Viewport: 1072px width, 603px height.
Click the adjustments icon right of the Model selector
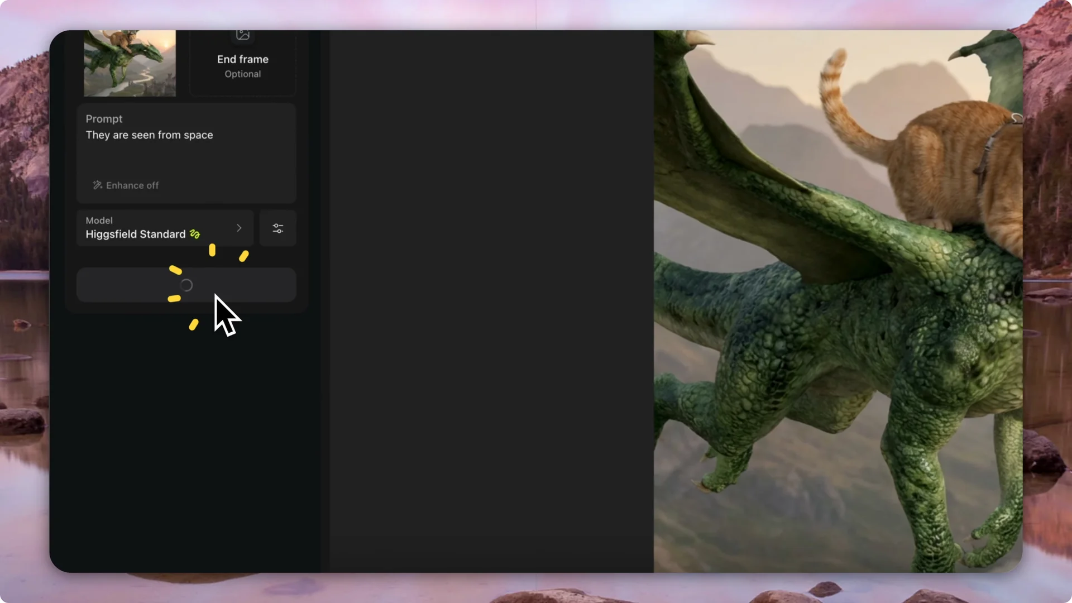pos(277,228)
